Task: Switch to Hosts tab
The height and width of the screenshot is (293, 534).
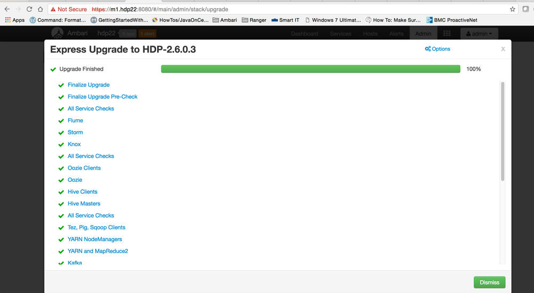Action: point(370,33)
